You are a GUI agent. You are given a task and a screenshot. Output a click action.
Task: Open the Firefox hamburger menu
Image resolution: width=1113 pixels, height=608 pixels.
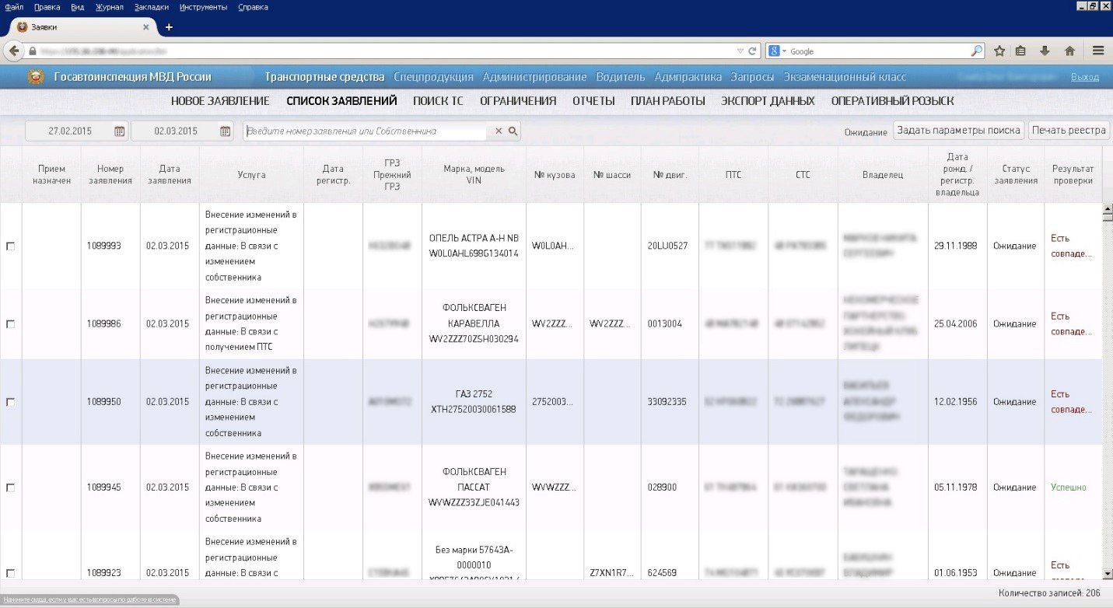[x=1098, y=51]
